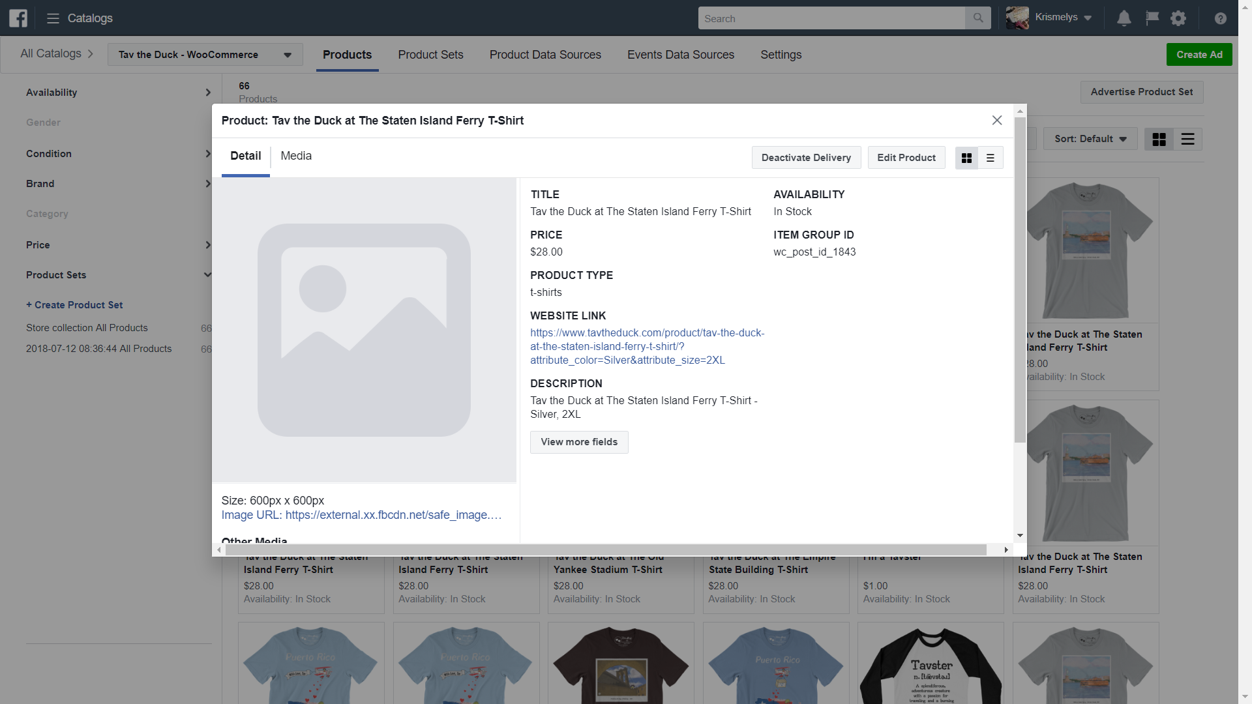The height and width of the screenshot is (704, 1252).
Task: Click the View more fields button
Action: [x=578, y=442]
